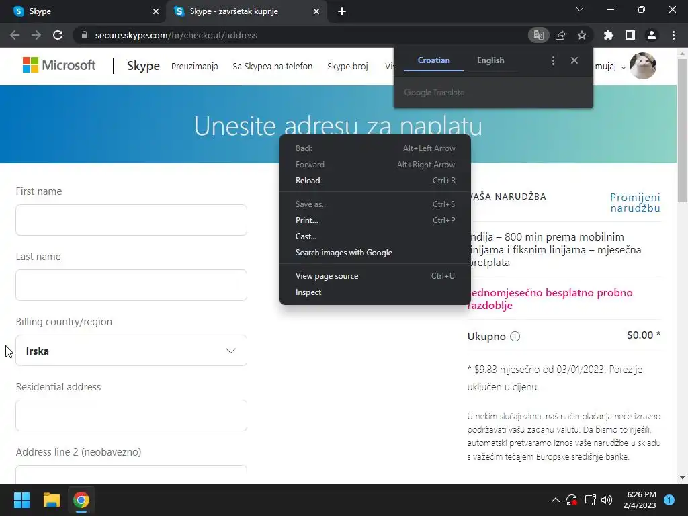This screenshot has height=516, width=688.
Task: Show hidden system tray icons
Action: [556, 500]
